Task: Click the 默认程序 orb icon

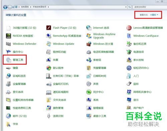Action: (x=49, y=68)
